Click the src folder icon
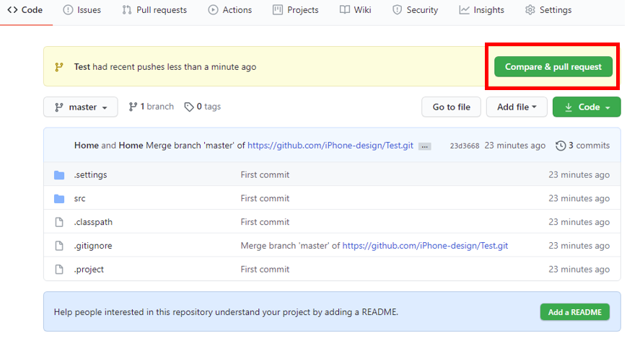The height and width of the screenshot is (338, 627). [59, 199]
